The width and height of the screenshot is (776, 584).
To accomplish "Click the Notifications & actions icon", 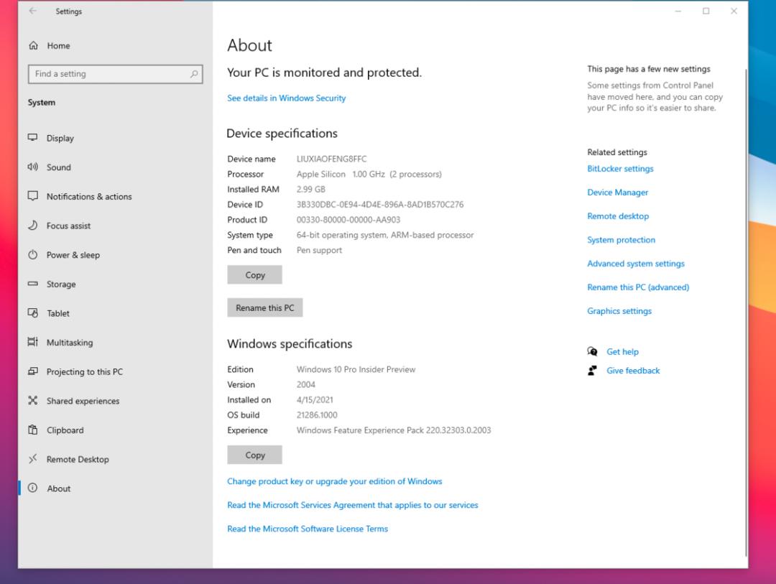I will 32,196.
